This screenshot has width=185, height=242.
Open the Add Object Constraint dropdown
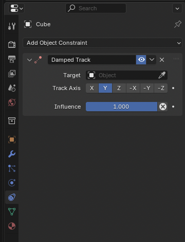(102, 43)
